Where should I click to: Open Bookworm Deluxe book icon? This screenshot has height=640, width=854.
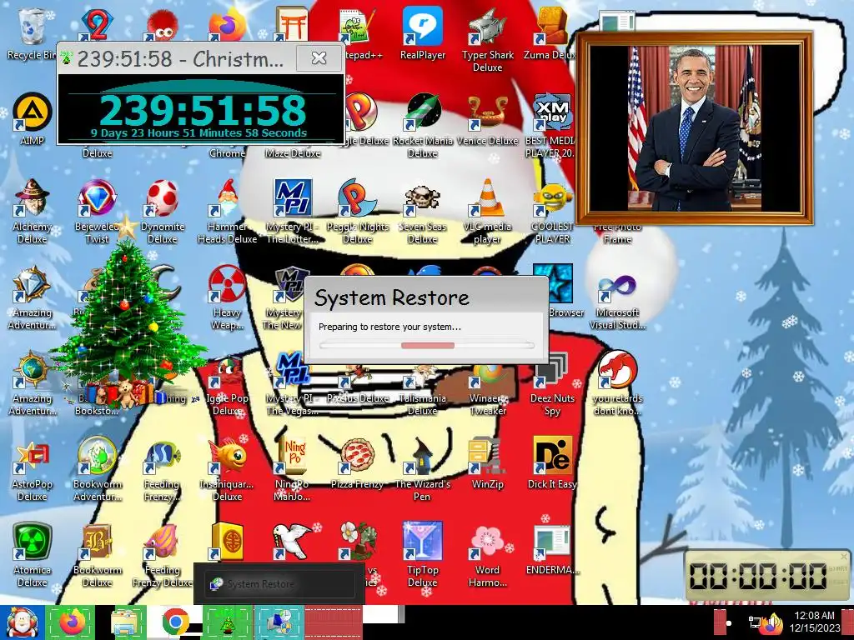coord(97,555)
